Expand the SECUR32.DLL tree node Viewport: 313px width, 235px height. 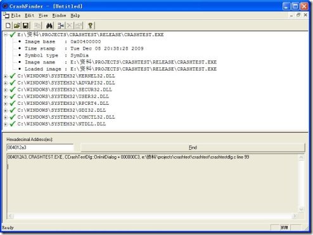[6, 90]
